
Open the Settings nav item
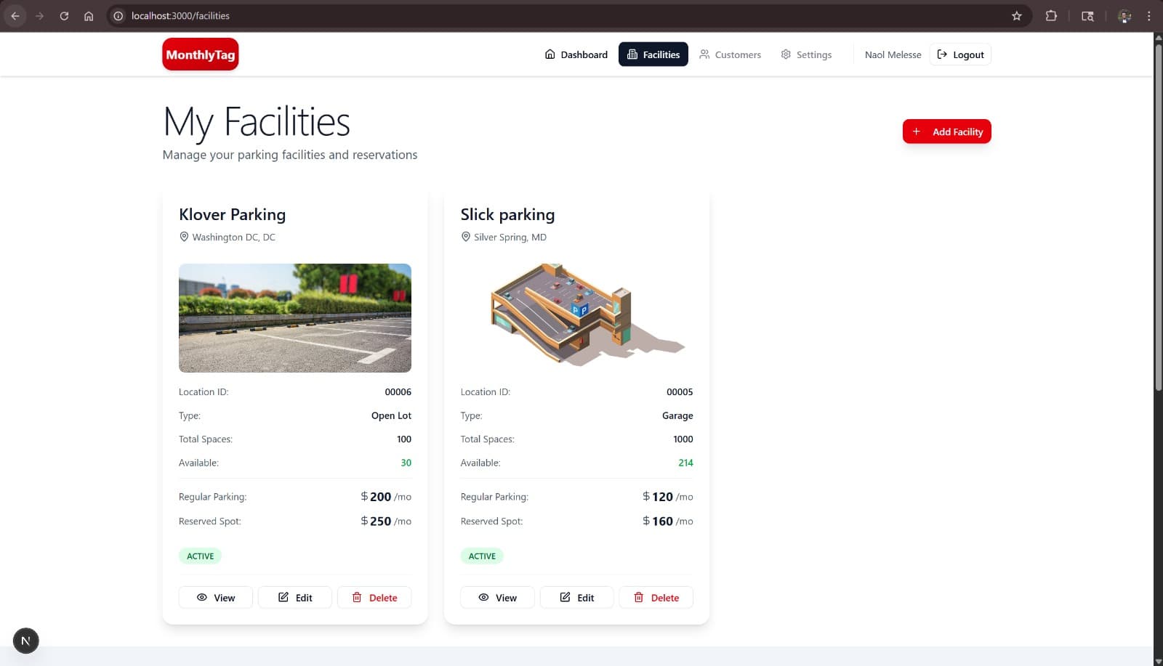tap(806, 54)
